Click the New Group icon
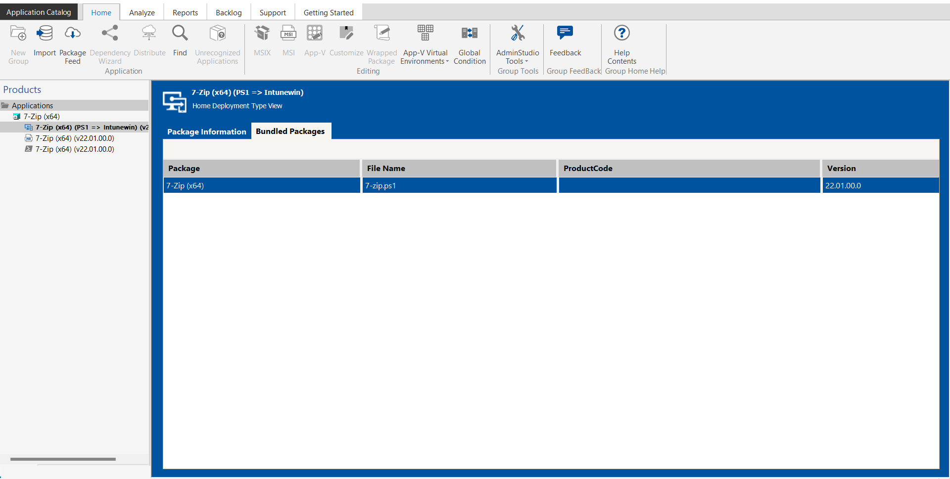950x479 pixels. point(18,34)
